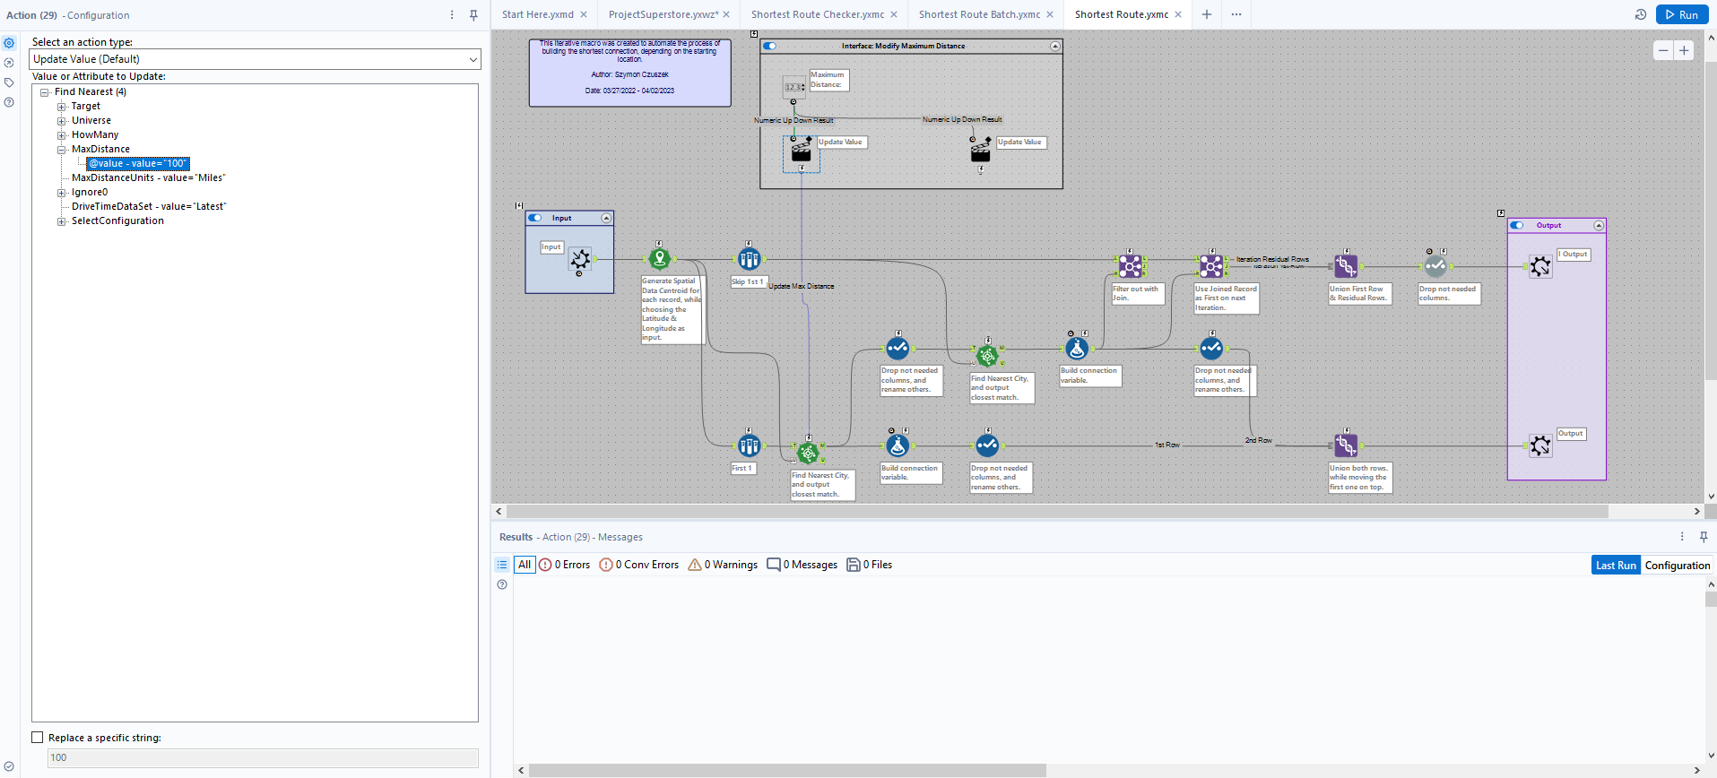The height and width of the screenshot is (778, 1717).
Task: Click the upper Macro Output tool icon
Action: [1540, 266]
